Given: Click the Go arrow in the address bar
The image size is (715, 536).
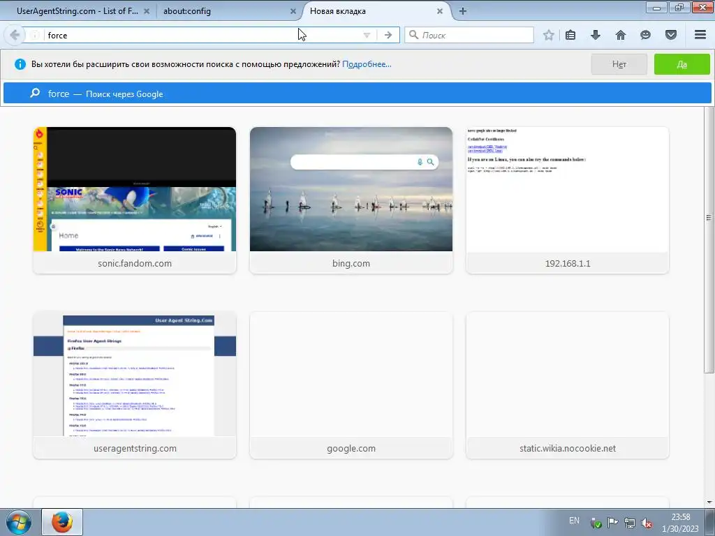Looking at the screenshot, I should click(388, 35).
